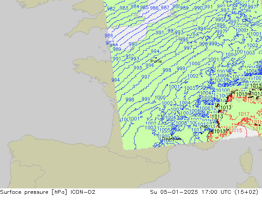262x202 pixels.
Task: Click the 983 isobar label
Action: pyautogui.click(x=124, y=8)
